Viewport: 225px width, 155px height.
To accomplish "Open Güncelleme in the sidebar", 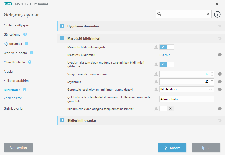I will (12, 34).
